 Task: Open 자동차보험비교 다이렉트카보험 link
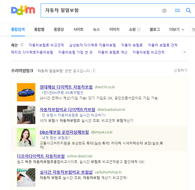(67, 109)
